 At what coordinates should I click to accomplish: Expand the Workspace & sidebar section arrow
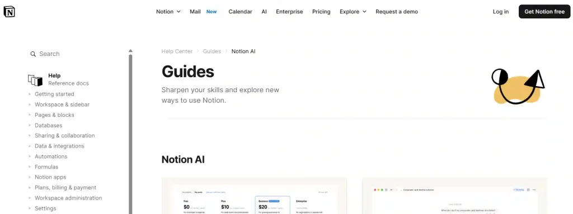coord(30,104)
